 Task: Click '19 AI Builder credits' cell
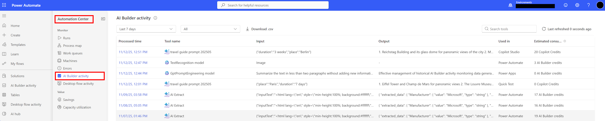pyautogui.click(x=549, y=116)
